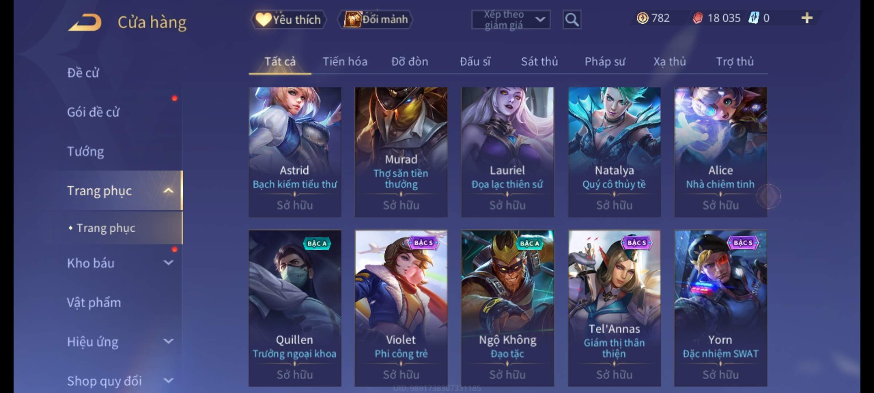Switch to the Sát thủ tab
This screenshot has width=874, height=393.
point(539,61)
